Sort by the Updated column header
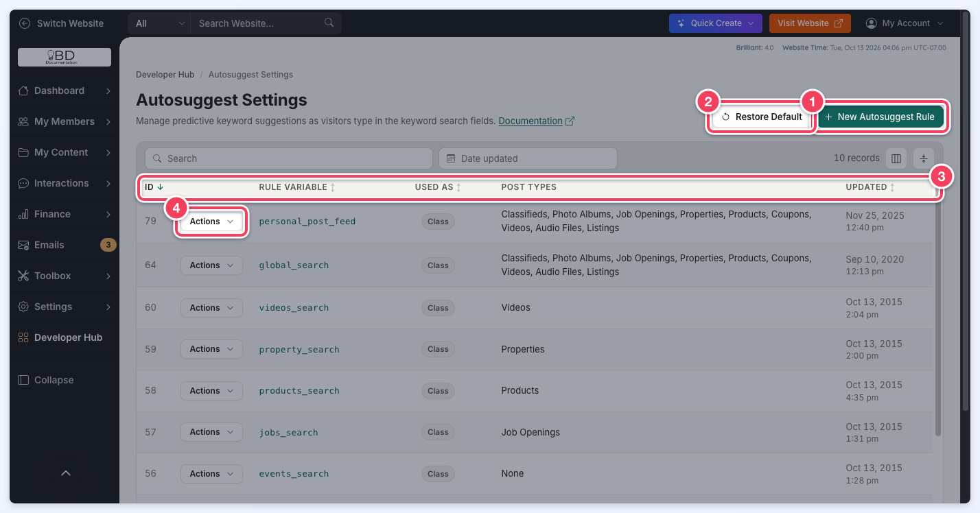This screenshot has height=513, width=980. [x=870, y=187]
